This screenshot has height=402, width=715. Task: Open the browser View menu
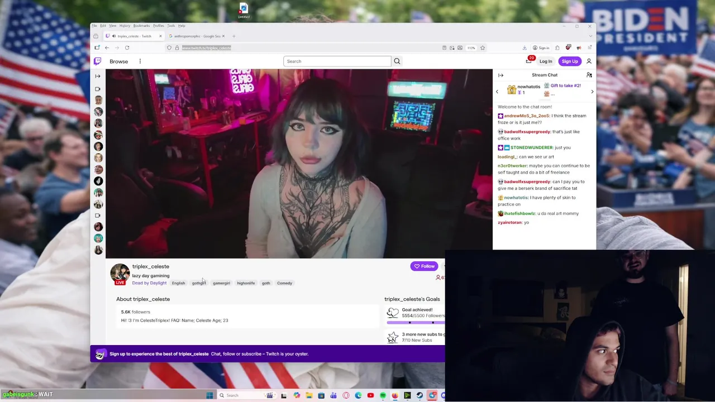(x=112, y=26)
